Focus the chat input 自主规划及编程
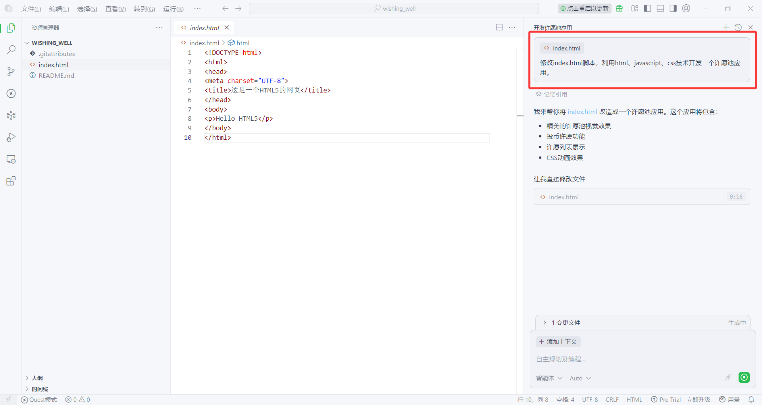 (642, 359)
